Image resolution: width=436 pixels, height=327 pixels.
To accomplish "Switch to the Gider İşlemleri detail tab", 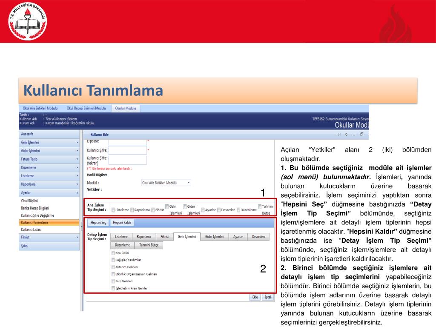I will click(215, 237).
